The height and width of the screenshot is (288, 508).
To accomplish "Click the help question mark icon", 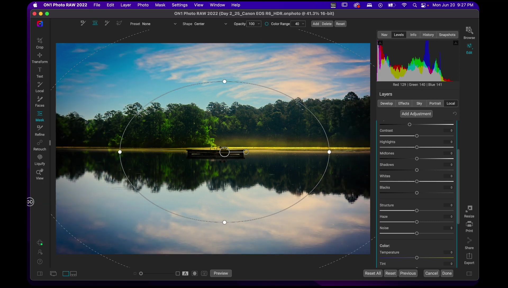I will [x=40, y=262].
